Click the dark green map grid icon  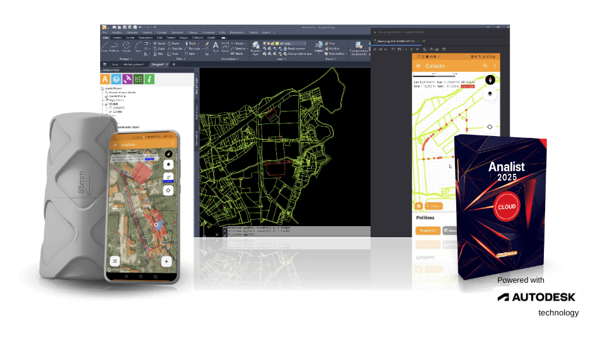pyautogui.click(x=138, y=79)
